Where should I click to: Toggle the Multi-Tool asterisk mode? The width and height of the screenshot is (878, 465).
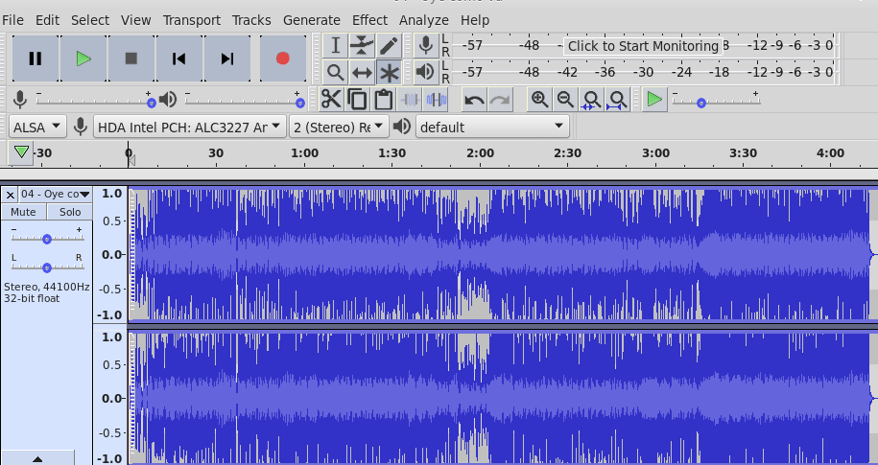(389, 72)
